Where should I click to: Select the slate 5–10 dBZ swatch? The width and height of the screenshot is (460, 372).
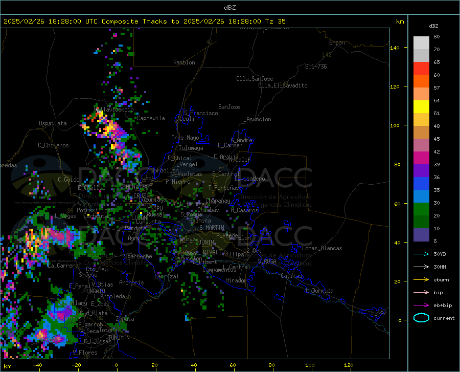point(421,235)
